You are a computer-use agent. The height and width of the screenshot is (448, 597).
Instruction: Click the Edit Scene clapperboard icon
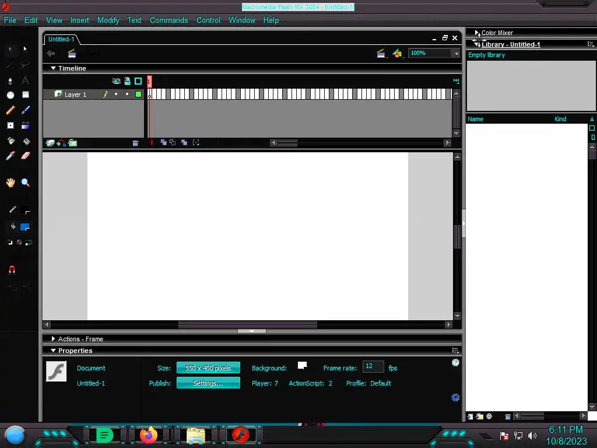point(380,54)
